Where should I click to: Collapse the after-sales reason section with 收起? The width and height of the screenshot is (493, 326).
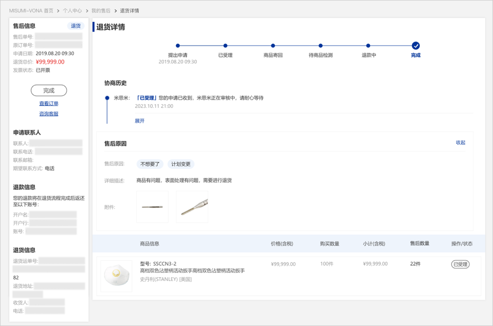(460, 143)
